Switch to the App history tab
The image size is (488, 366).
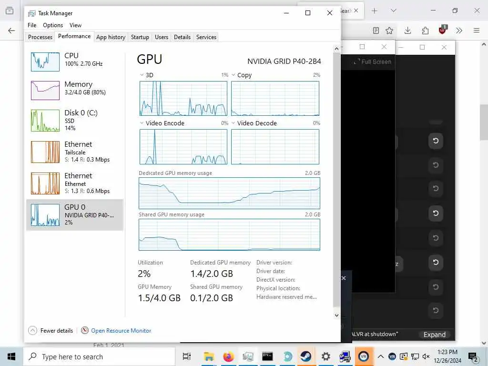coord(111,37)
